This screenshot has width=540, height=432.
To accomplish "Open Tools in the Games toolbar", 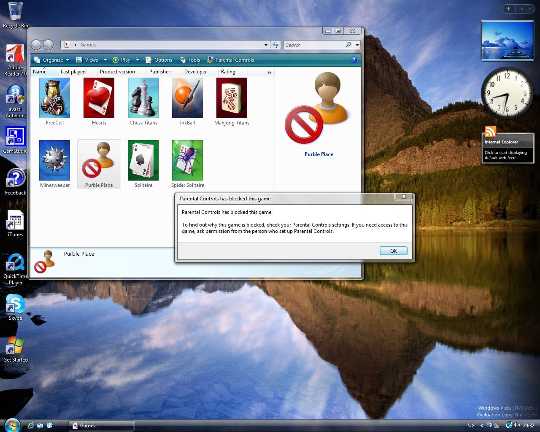I will pos(189,60).
